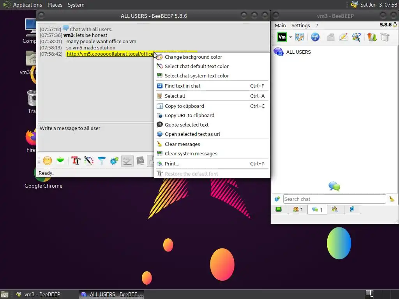The width and height of the screenshot is (399, 299).
Task: Click the message 'lets be honest'
Action: coord(91,35)
